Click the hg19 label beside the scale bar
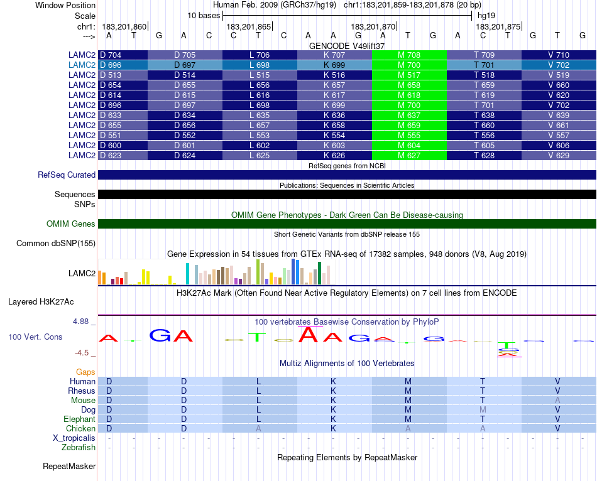This screenshot has height=481, width=597. [x=486, y=16]
